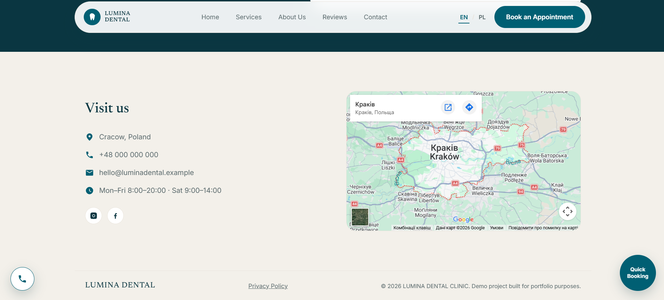Viewport: 664px width, 300px height.
Task: Open the Facebook social icon
Action: (115, 216)
